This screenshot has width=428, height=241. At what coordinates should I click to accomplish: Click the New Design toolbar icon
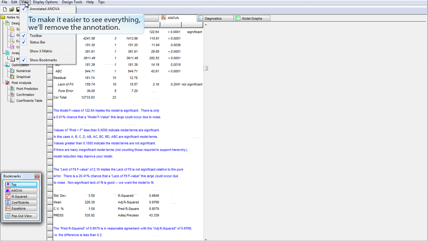[5, 10]
